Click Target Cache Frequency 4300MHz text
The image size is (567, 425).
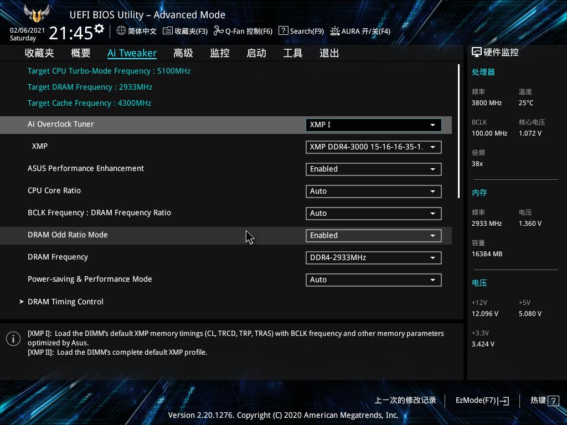click(89, 103)
